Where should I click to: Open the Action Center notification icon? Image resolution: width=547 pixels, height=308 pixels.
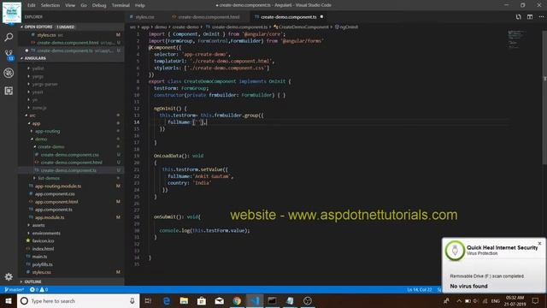click(536, 300)
